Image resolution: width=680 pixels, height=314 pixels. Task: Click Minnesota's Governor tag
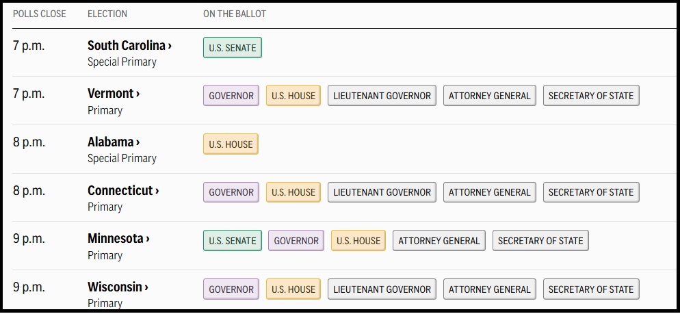click(x=296, y=241)
